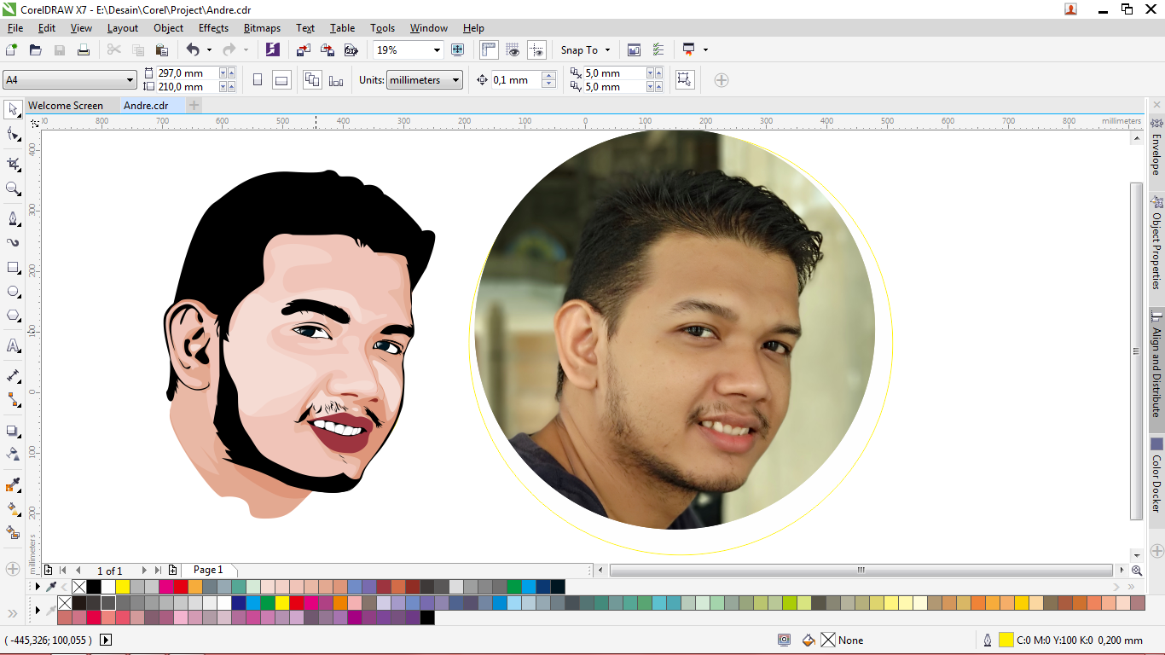Pick the black swatch in document palette
This screenshot has width=1165, height=655.
(94, 587)
